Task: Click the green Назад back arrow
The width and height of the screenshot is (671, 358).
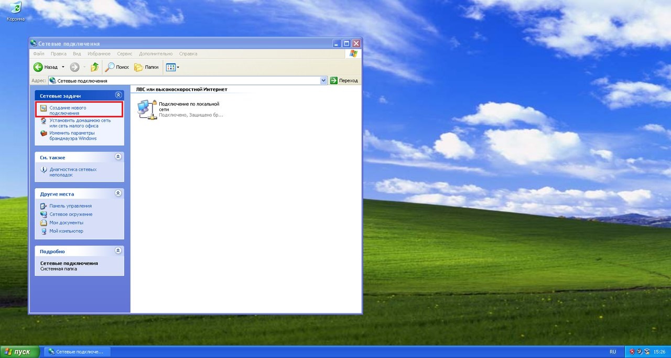Action: tap(38, 67)
